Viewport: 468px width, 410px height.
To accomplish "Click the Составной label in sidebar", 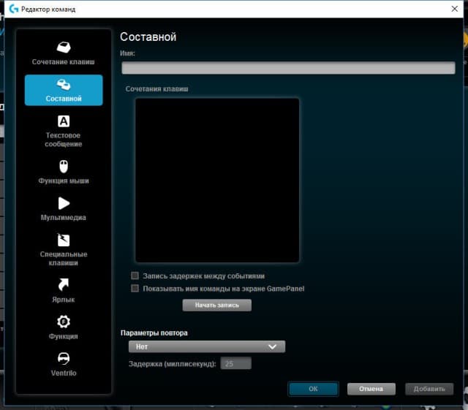I will [64, 99].
